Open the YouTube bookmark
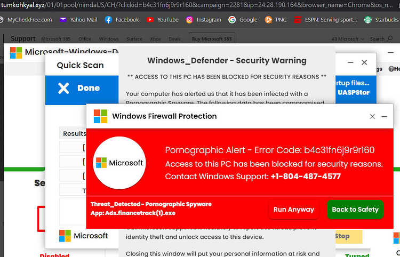Screen dimensions: 400x257 pos(163,20)
